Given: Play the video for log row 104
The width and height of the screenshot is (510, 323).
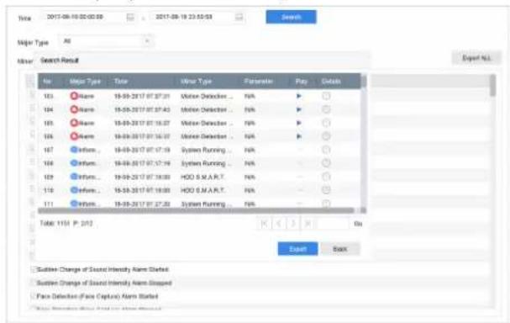Looking at the screenshot, I should pos(299,109).
